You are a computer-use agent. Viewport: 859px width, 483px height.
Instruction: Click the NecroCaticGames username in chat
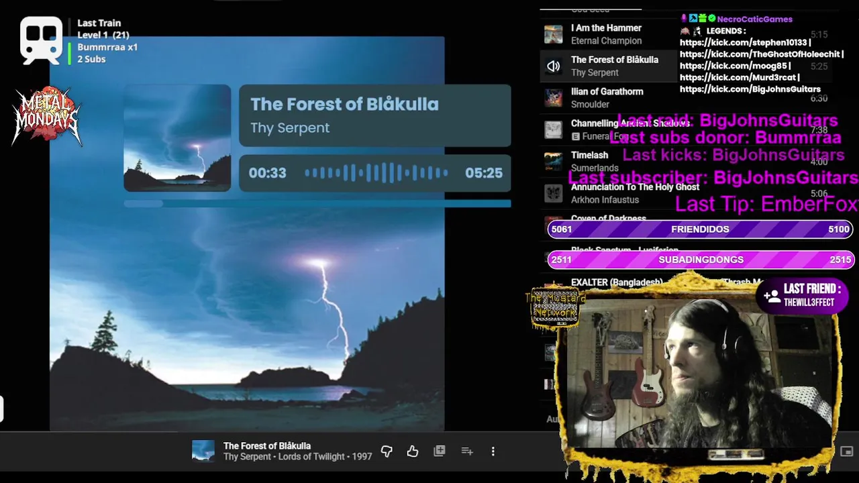(755, 19)
